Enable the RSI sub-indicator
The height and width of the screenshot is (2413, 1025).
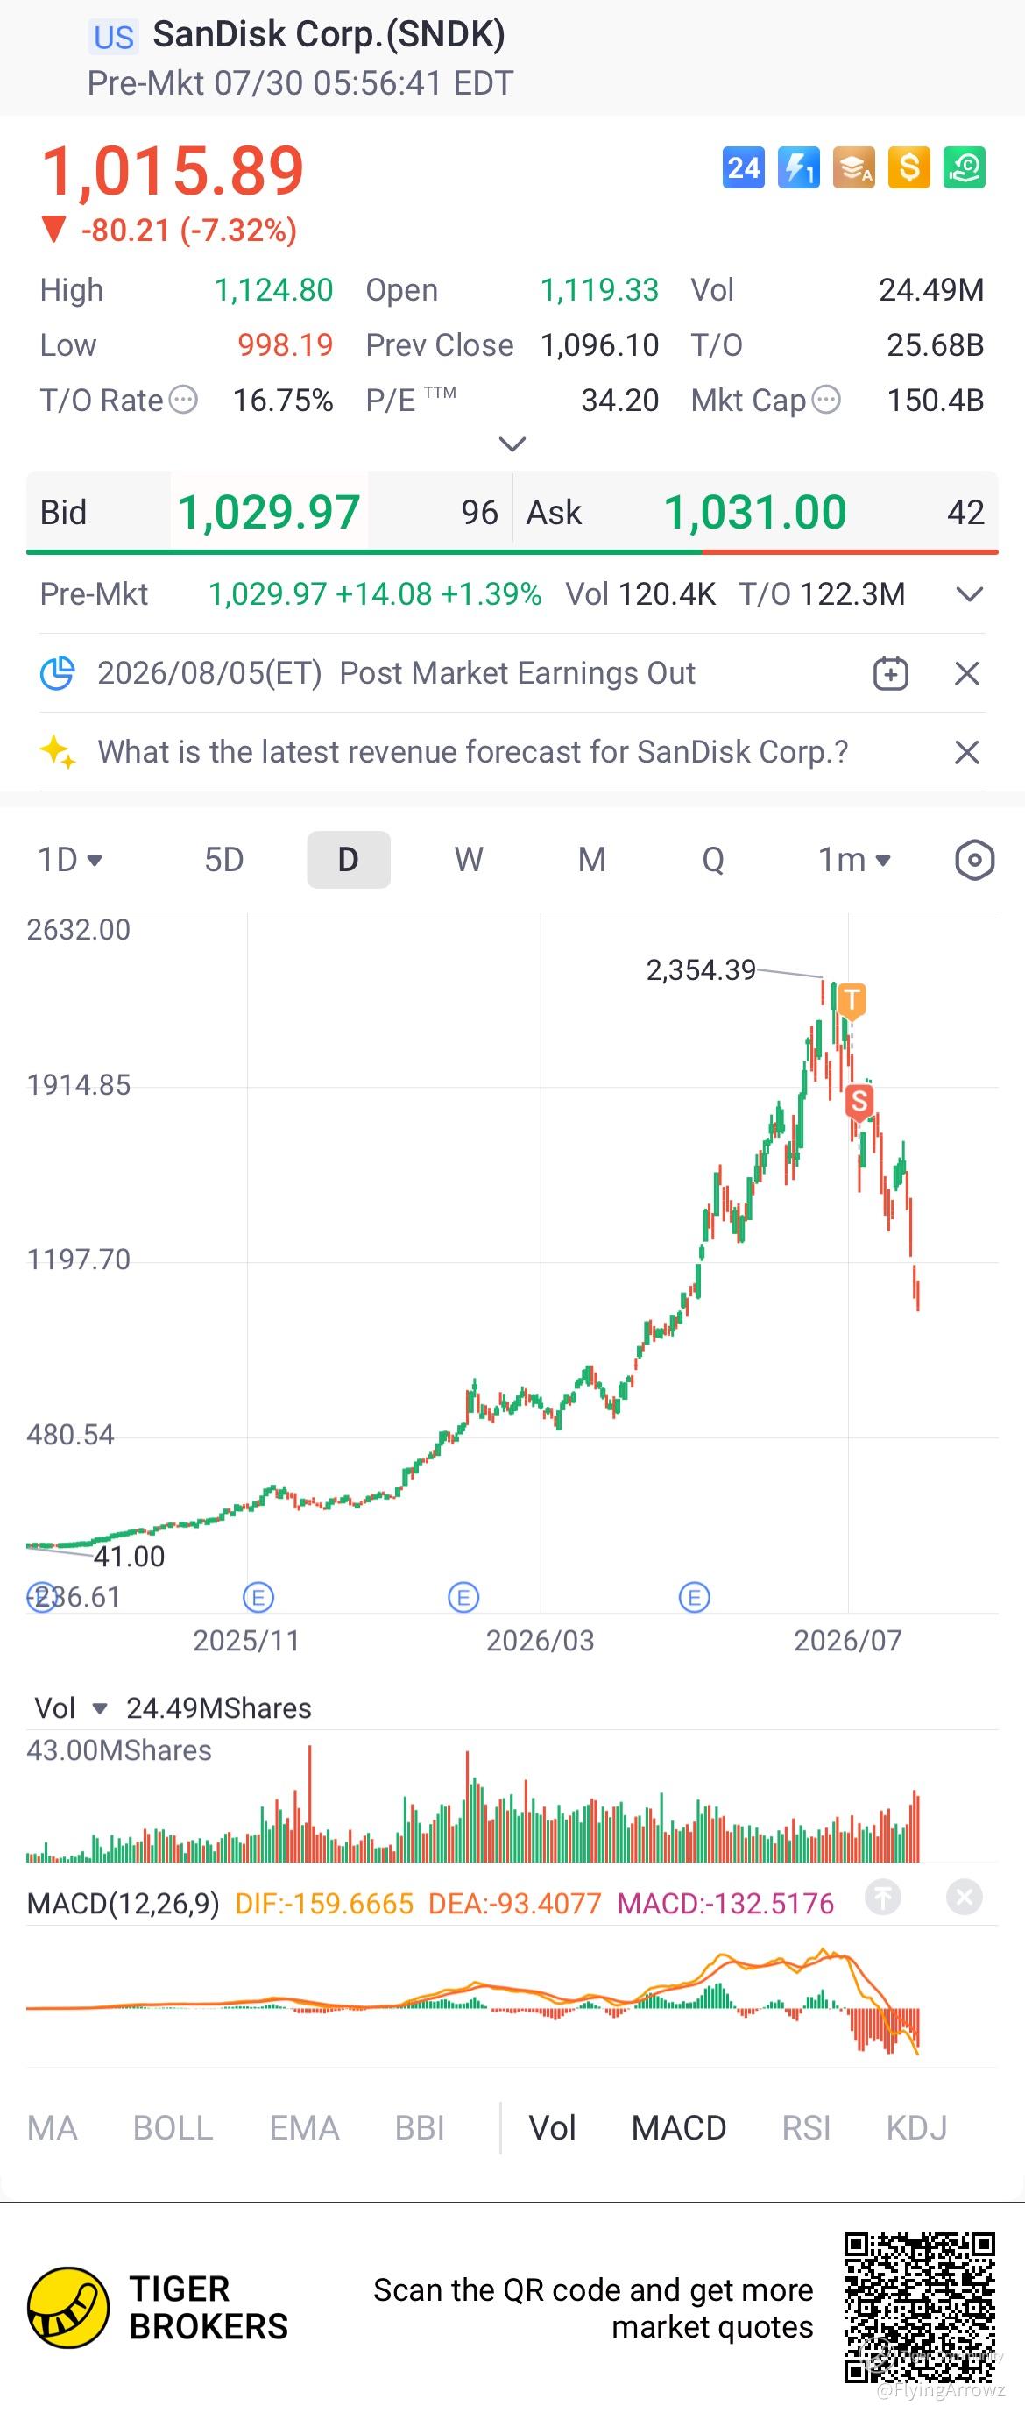click(806, 2128)
